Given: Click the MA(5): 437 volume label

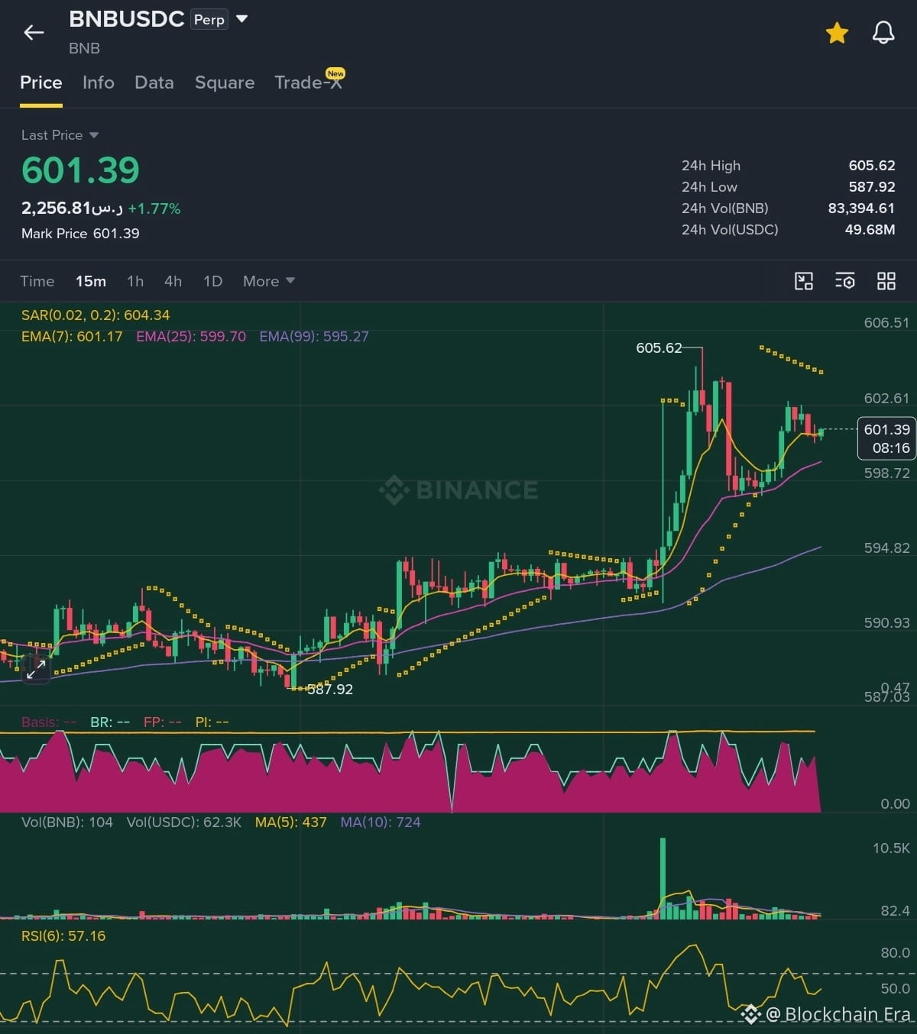Looking at the screenshot, I should coord(290,822).
